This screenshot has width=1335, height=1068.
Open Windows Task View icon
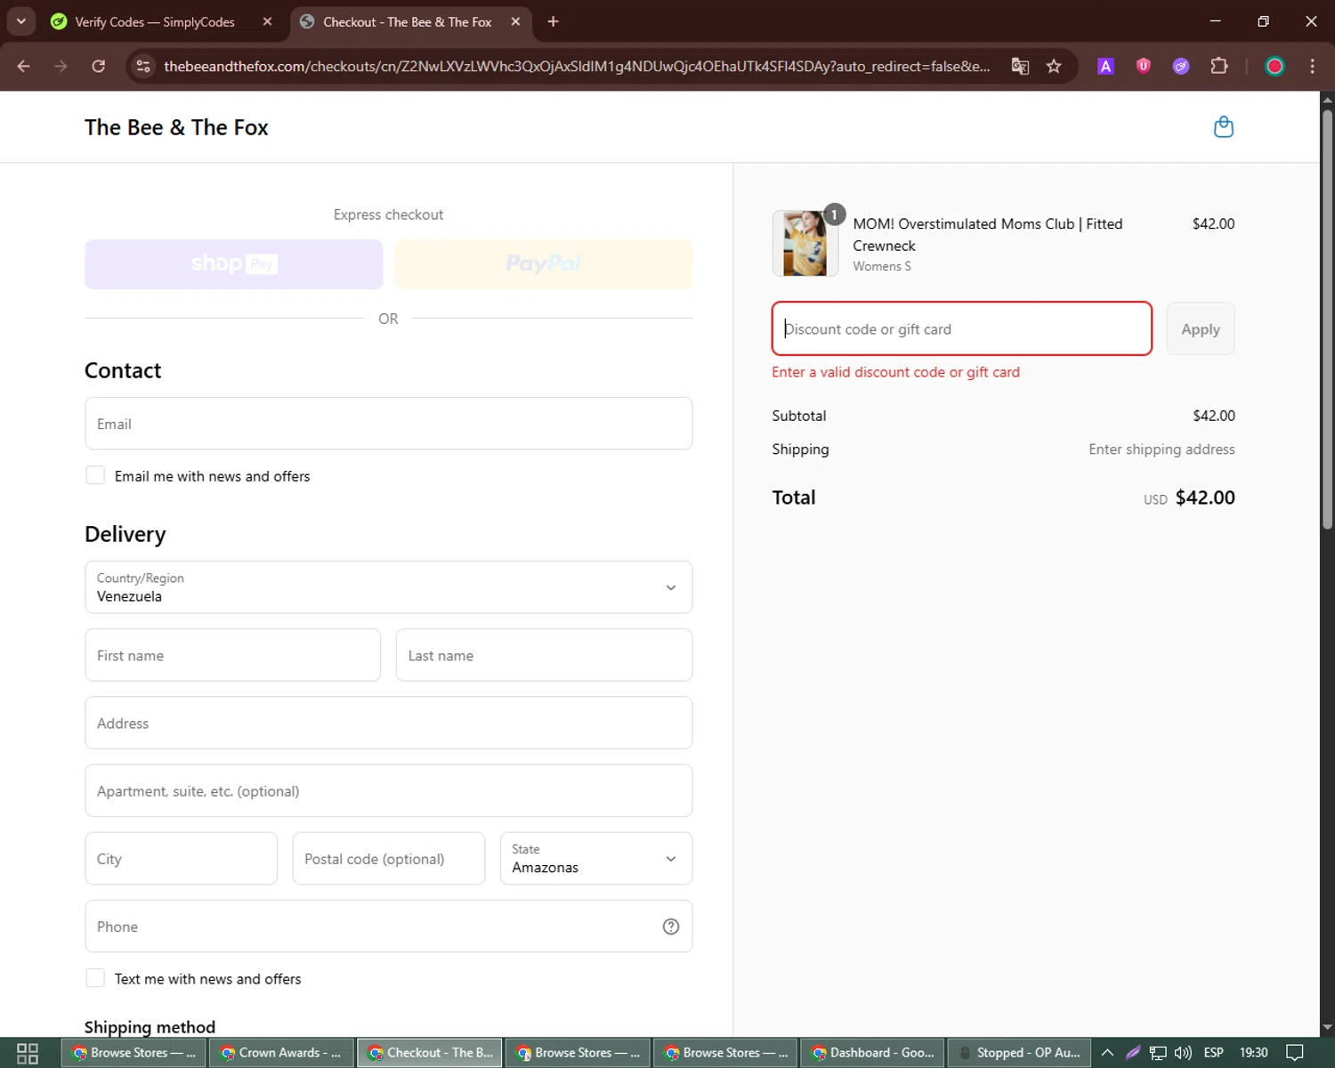(28, 1053)
